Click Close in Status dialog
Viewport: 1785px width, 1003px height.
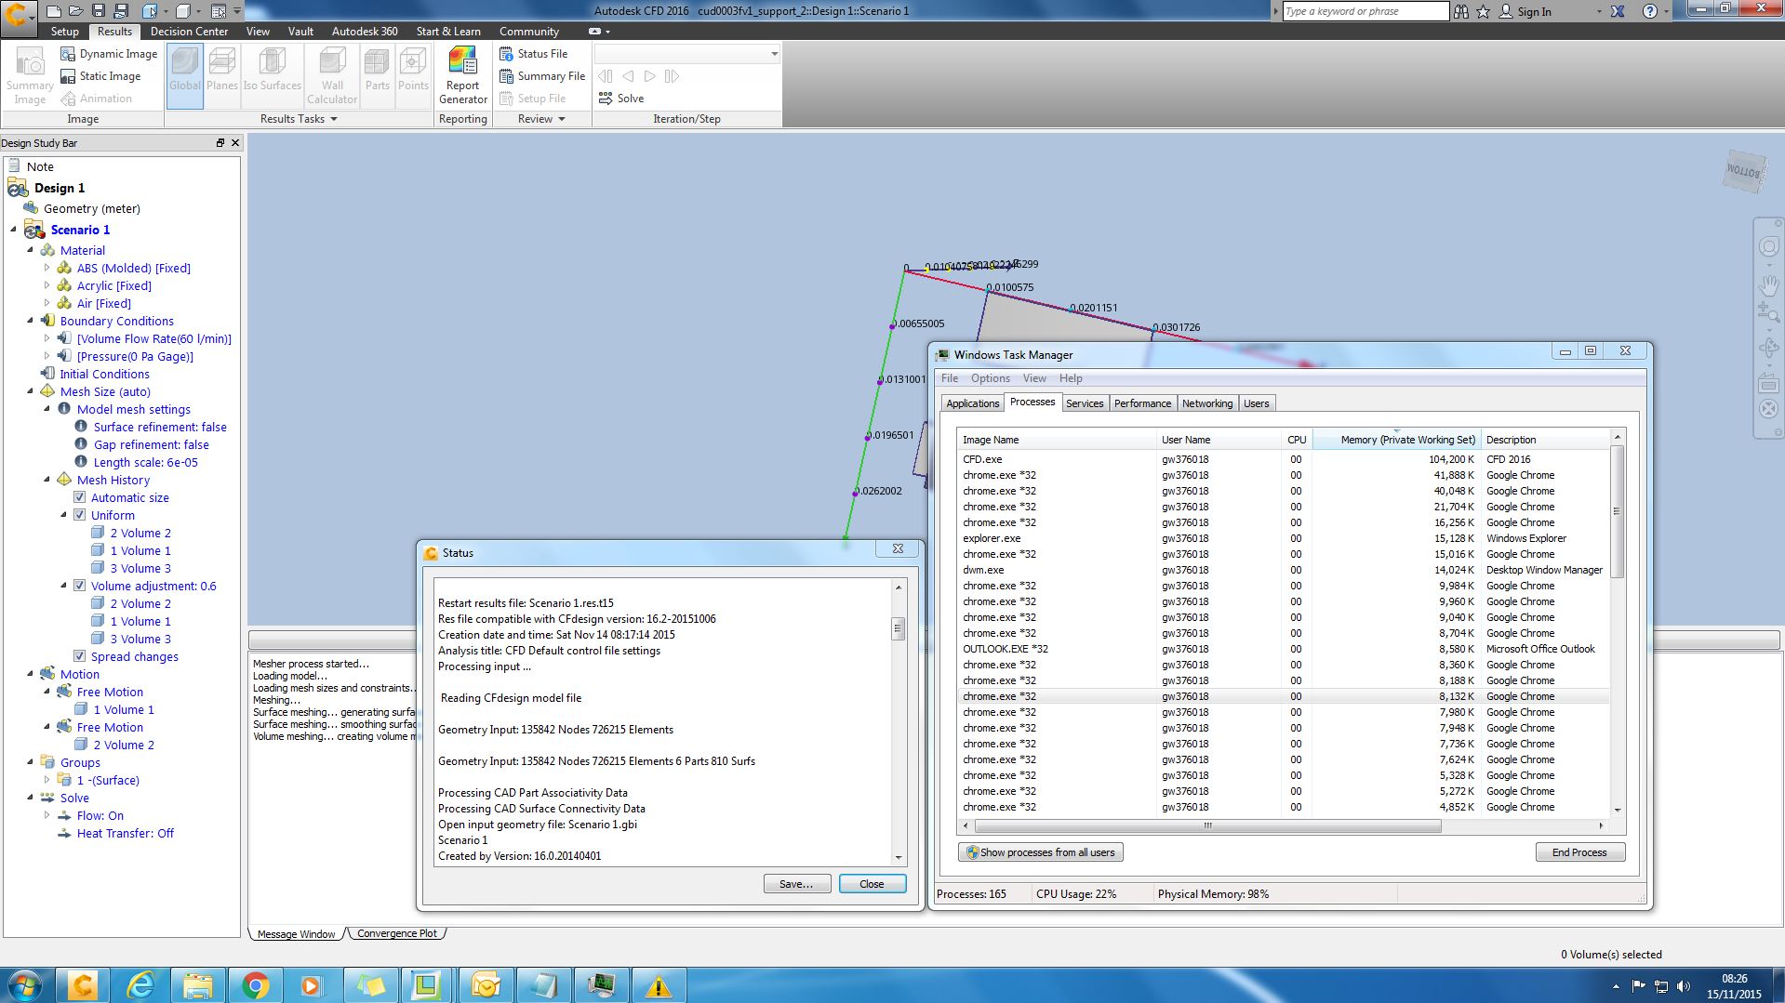point(872,884)
